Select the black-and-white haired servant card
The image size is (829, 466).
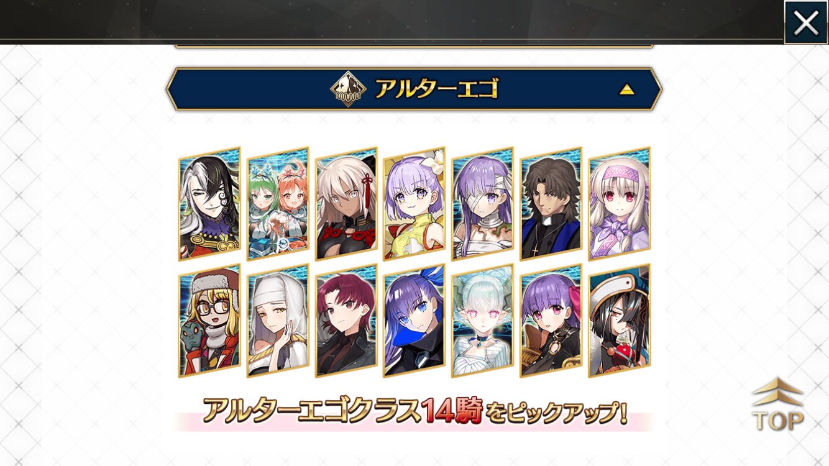tap(209, 204)
